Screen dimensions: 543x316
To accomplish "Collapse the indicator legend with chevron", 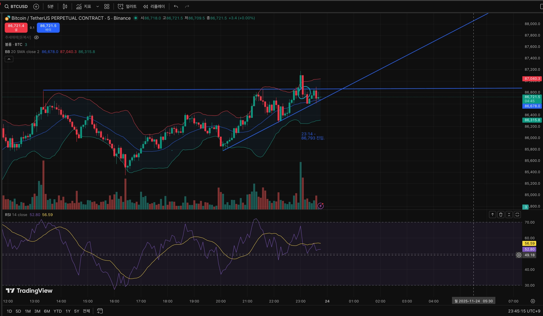I will click(9, 59).
